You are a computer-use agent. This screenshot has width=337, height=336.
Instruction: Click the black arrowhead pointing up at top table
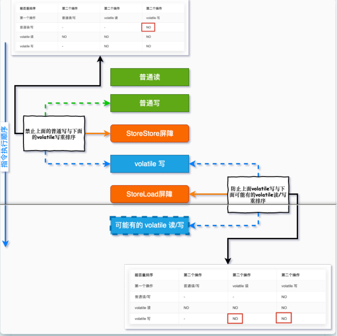(100, 60)
